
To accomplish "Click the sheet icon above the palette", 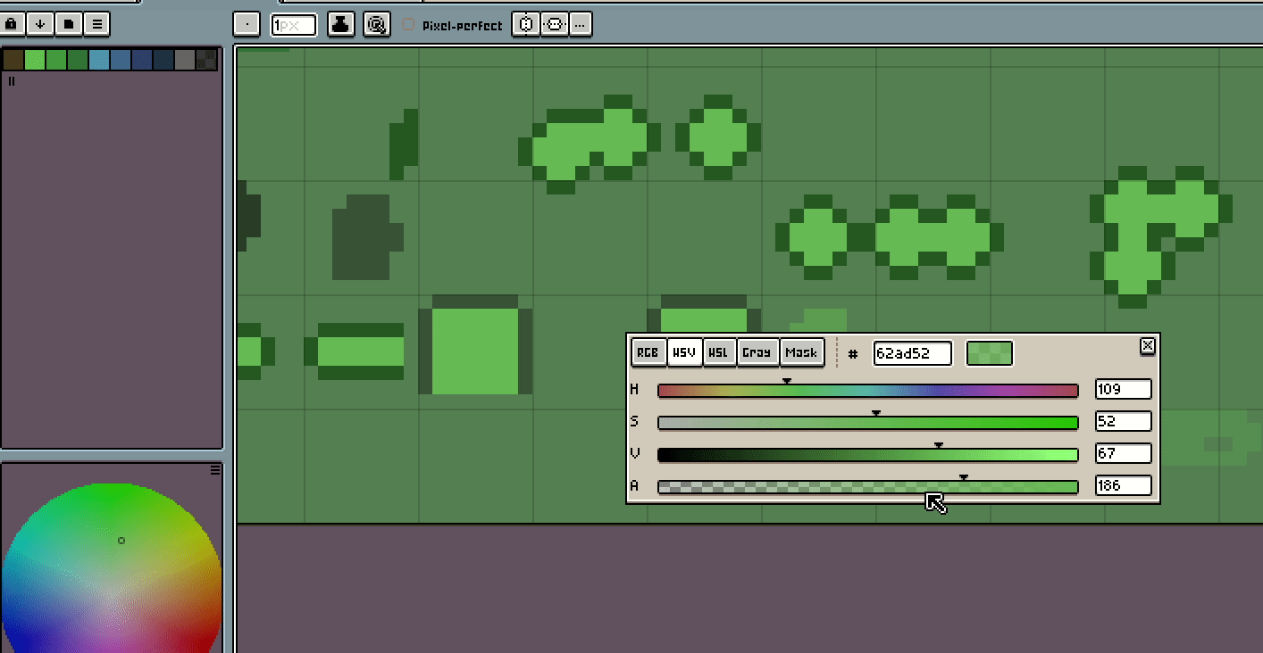I will 68,24.
